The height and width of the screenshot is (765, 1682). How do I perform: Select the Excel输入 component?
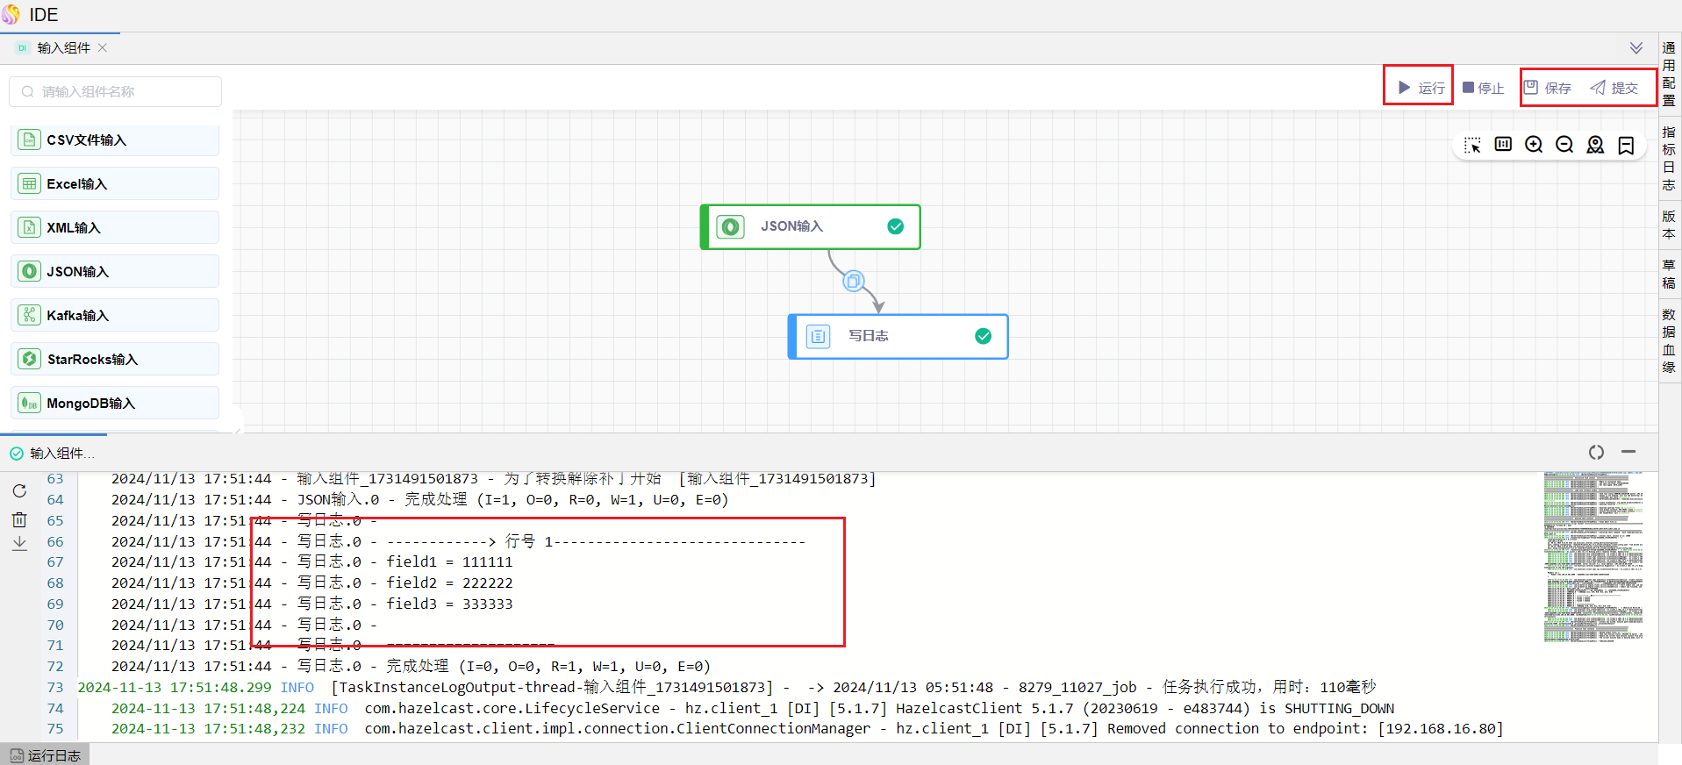click(115, 183)
